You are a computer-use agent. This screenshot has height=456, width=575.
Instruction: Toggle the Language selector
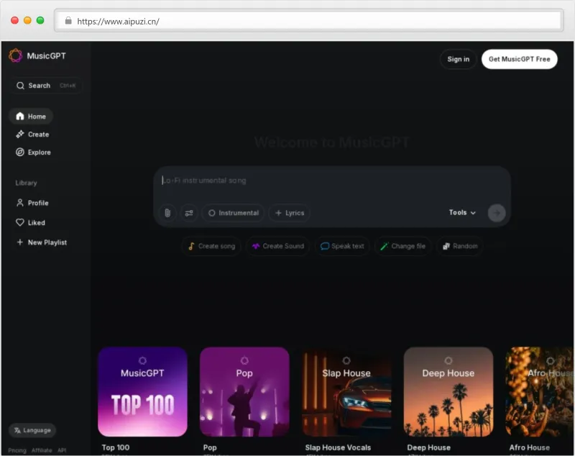32,430
